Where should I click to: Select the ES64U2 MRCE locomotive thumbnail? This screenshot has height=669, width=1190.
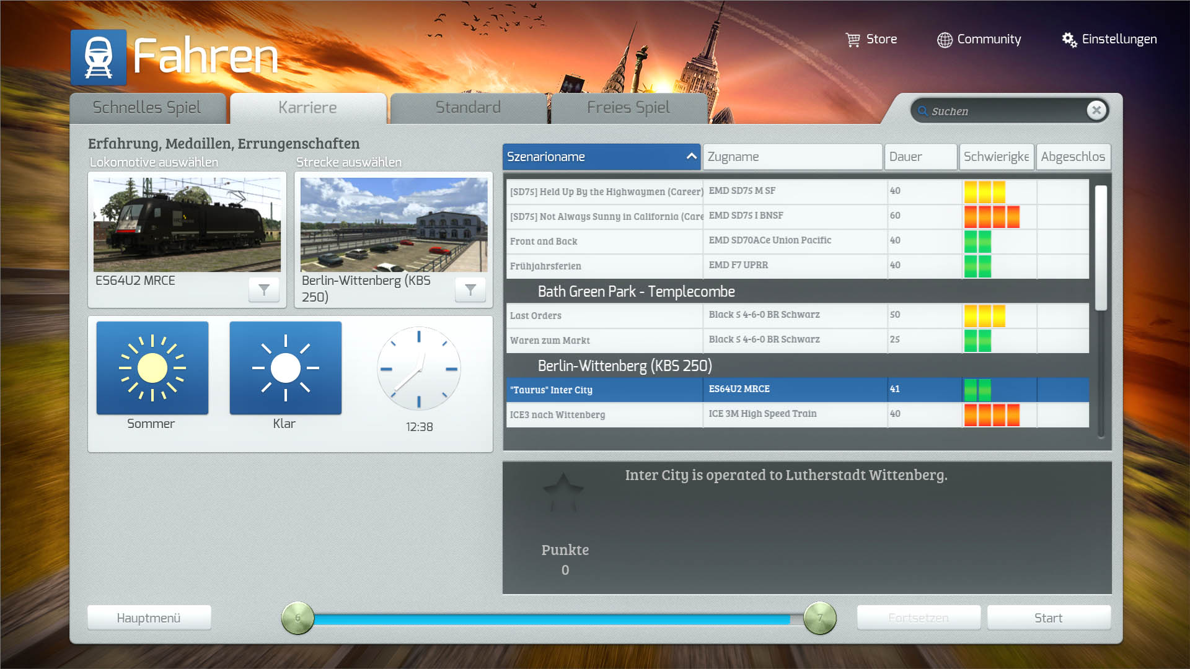tap(187, 225)
